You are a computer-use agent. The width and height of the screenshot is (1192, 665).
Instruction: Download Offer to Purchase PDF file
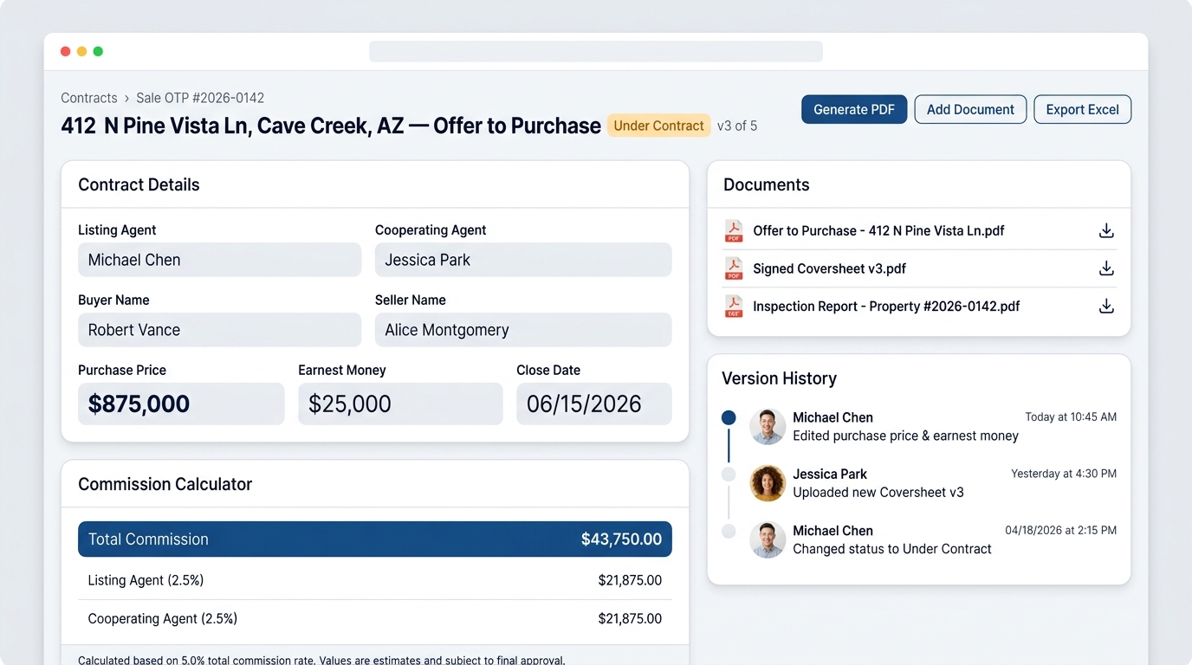pyautogui.click(x=1106, y=231)
